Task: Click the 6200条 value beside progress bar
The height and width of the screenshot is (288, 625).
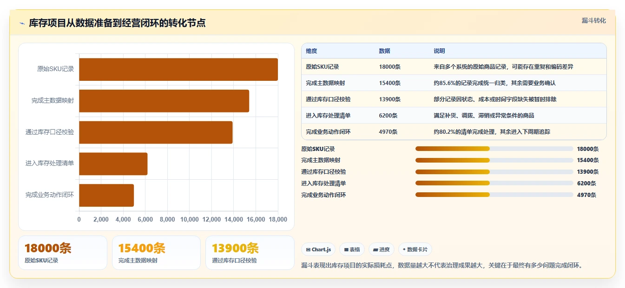Action: click(x=586, y=183)
